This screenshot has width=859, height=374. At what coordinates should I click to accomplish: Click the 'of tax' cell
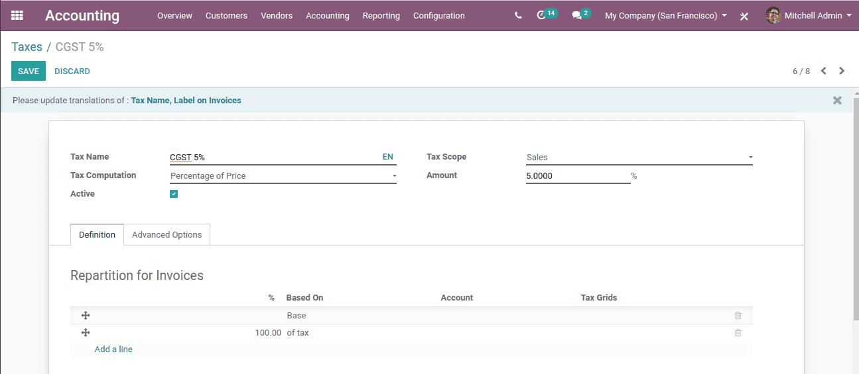(x=298, y=333)
